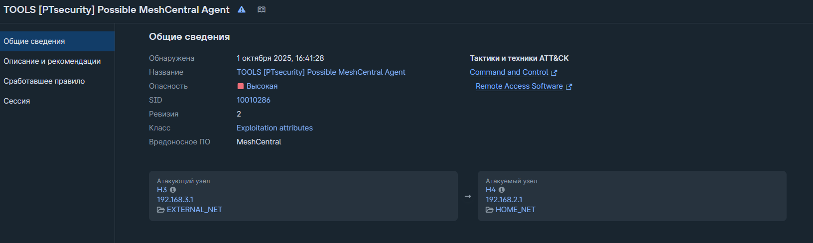
Task: Click the warning triangle icon beside the title
Action: [242, 9]
